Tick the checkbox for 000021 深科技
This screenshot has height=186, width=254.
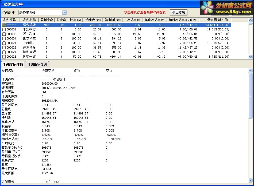coord(4,43)
